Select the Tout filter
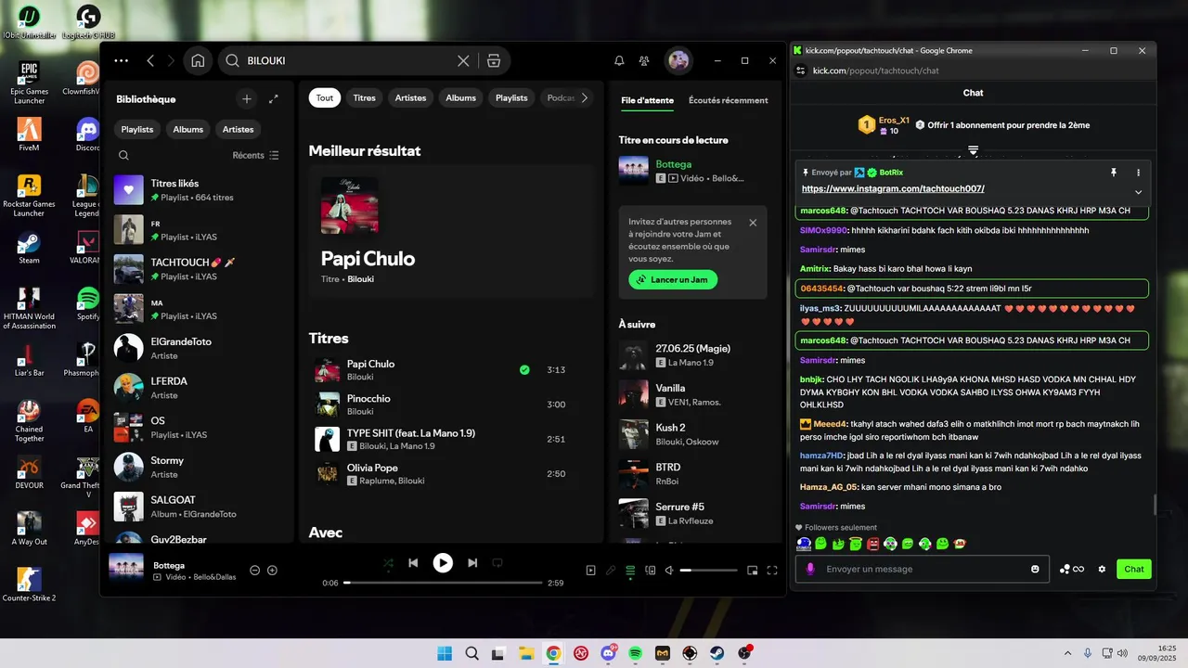 point(325,97)
